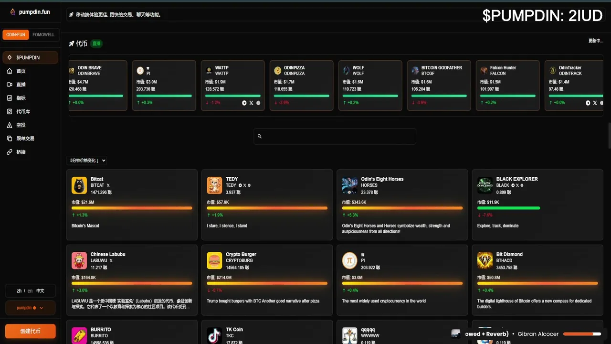Switch language to zh
Screen dimensions: 611x344
tap(19, 290)
